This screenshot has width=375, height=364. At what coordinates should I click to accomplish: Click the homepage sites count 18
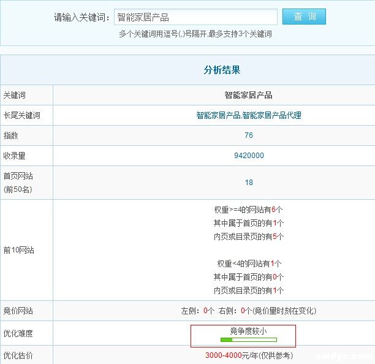(249, 183)
